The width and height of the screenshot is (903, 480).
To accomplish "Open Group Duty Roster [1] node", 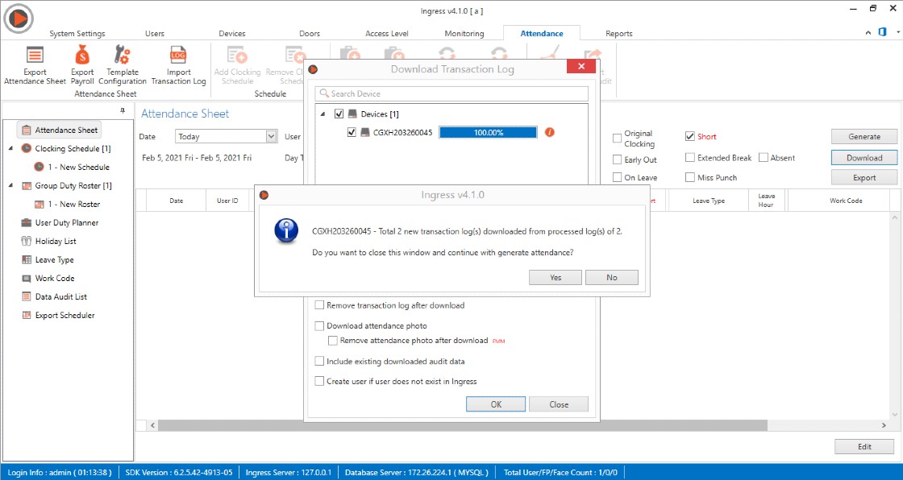I will 67,185.
